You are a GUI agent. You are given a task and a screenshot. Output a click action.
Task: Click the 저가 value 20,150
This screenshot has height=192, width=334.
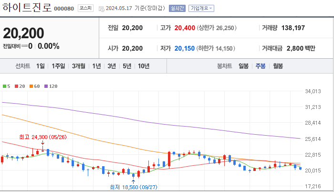[185, 48]
